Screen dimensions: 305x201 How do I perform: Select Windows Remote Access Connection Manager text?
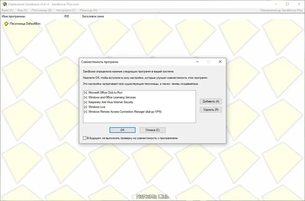(x=125, y=112)
